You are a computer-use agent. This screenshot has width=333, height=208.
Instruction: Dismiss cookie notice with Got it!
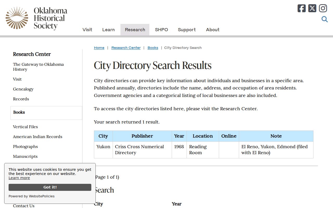pyautogui.click(x=50, y=187)
